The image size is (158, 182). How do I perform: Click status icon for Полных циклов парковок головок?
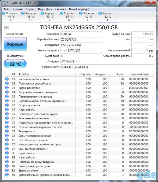tap(7, 127)
